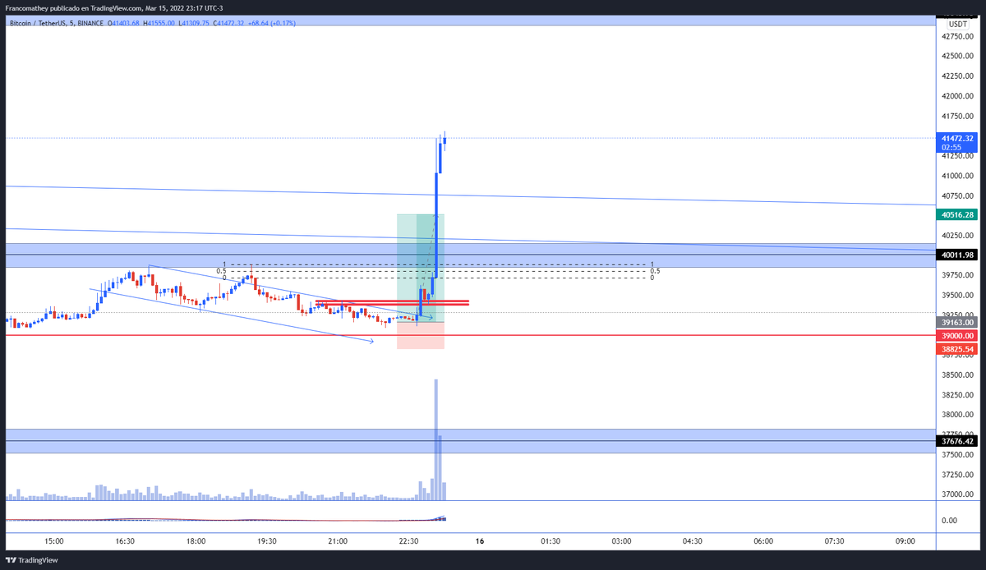Click the 0.00 indicator scale label
This screenshot has width=986, height=570.
(949, 521)
